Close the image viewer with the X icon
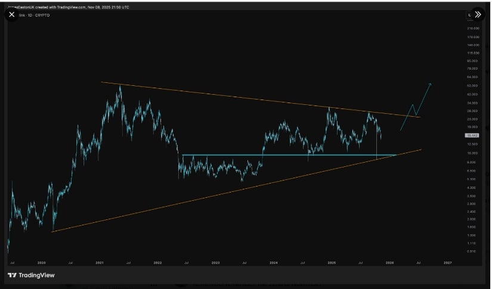The width and height of the screenshot is (492, 289). click(x=12, y=14)
